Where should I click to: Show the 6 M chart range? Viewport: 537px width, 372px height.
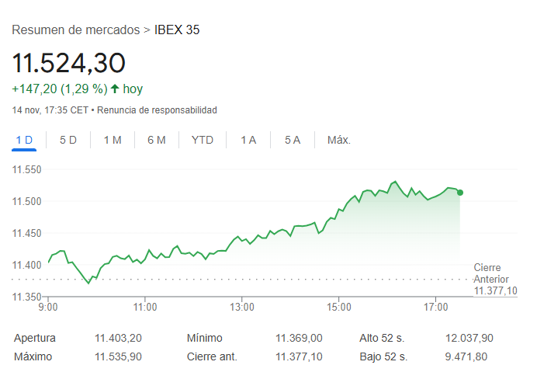tap(157, 140)
